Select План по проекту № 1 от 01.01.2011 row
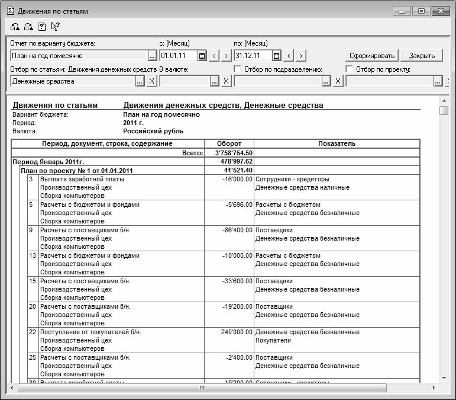The width and height of the screenshot is (456, 400). point(219,171)
